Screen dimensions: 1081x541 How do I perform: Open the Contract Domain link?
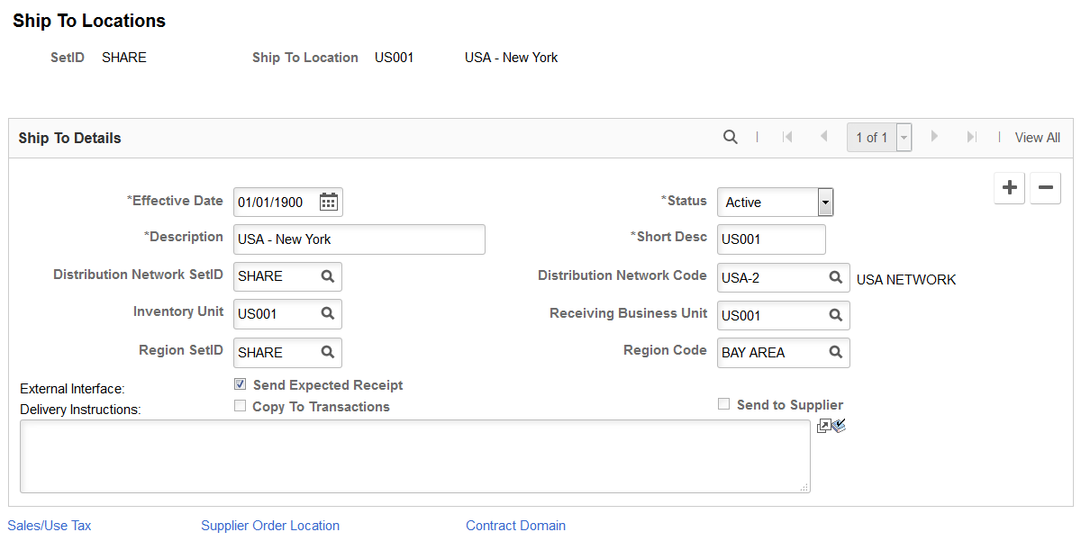coord(516,526)
